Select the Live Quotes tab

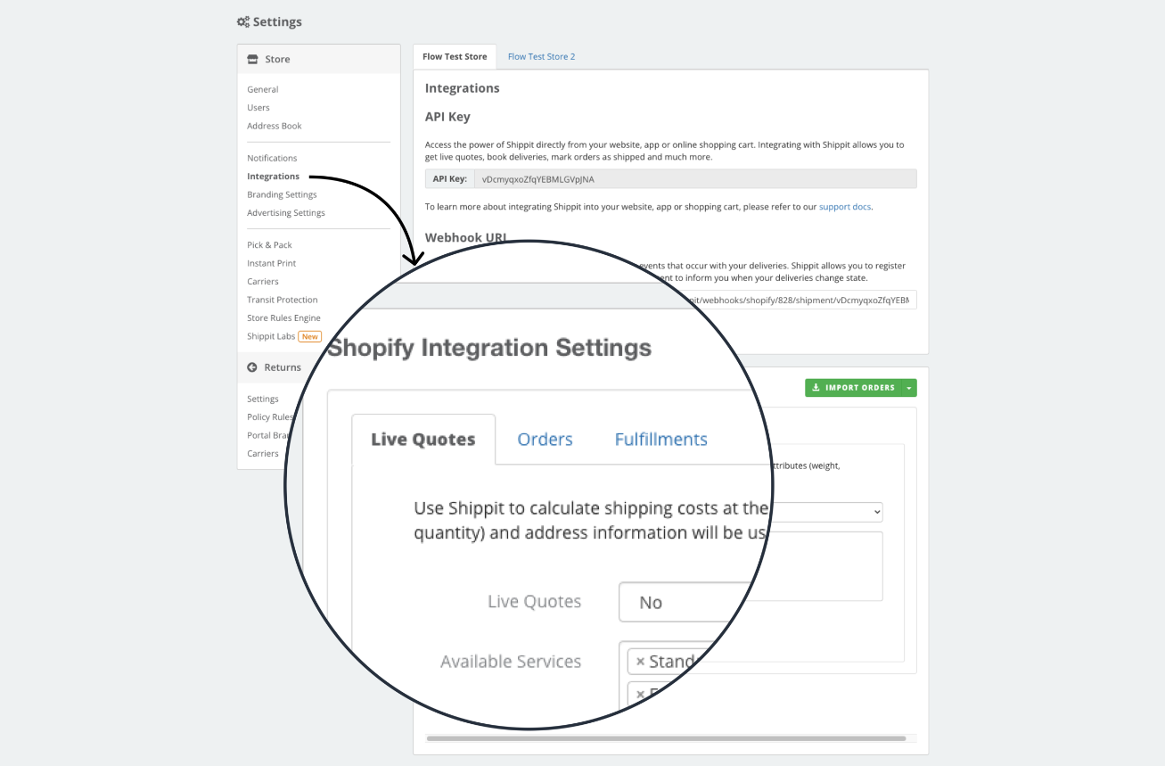point(423,440)
